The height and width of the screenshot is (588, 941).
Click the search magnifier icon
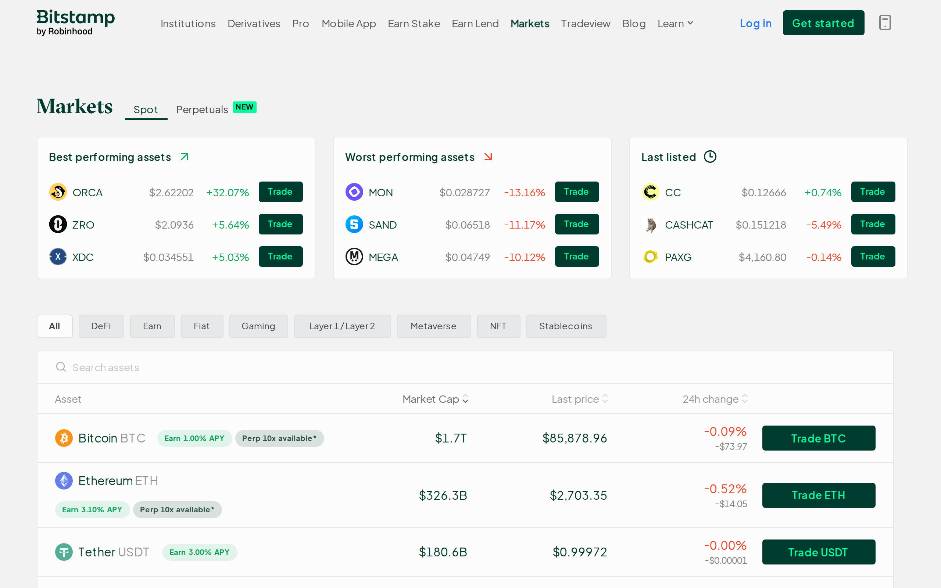pos(61,367)
